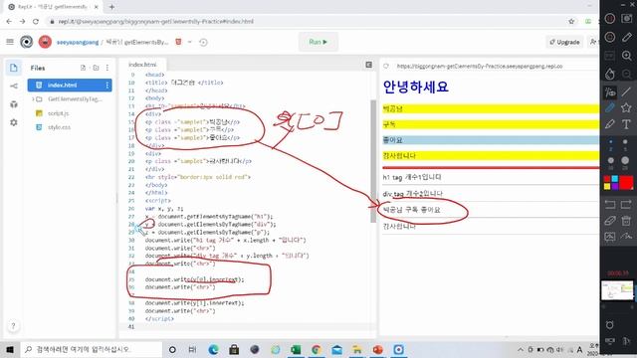Image resolution: width=637 pixels, height=358 pixels.
Task: Pick the large red color swatch
Action: tap(626, 183)
